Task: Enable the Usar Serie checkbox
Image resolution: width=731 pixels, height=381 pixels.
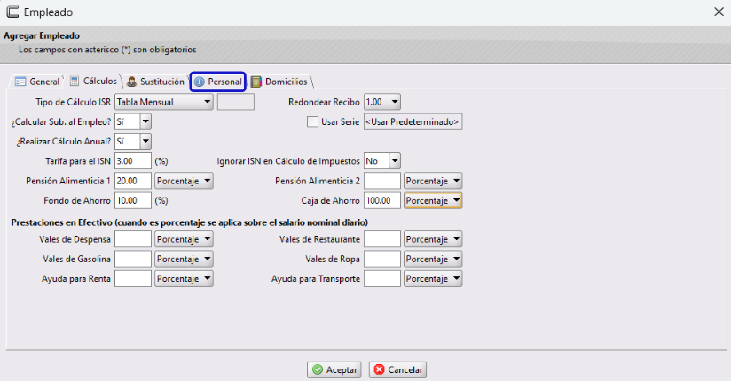Action: click(x=312, y=121)
